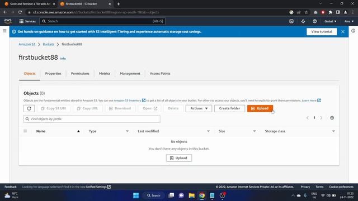Refresh the objects list
358x201 pixels.
click(x=29, y=108)
